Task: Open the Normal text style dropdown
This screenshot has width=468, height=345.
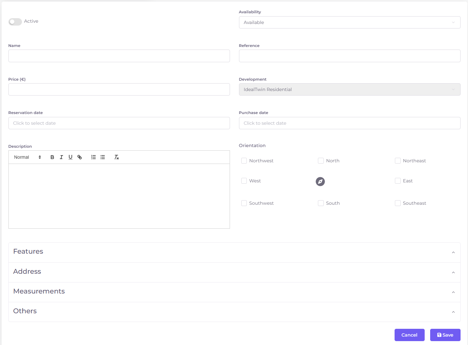Action: [x=27, y=157]
